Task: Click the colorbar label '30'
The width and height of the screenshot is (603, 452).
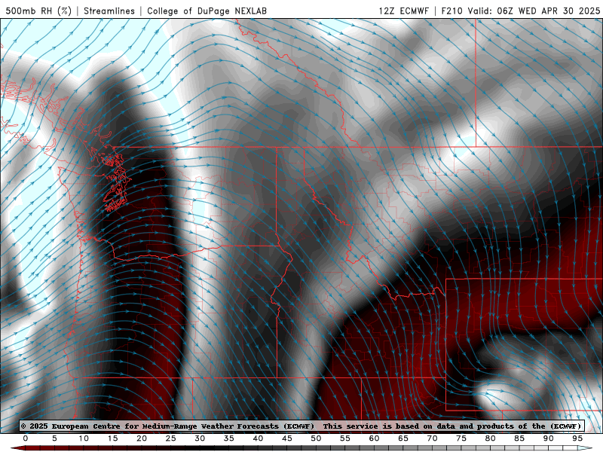Action: pos(200,438)
